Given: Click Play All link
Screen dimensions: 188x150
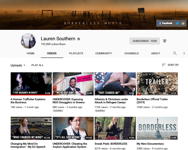Looking at the screenshot, I should [x=37, y=65].
